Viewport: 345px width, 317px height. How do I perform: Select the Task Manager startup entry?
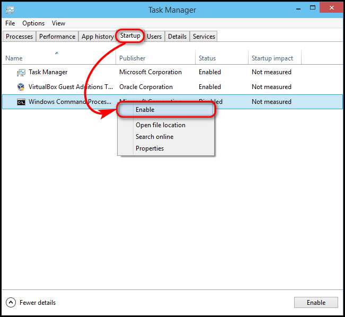pos(173,72)
